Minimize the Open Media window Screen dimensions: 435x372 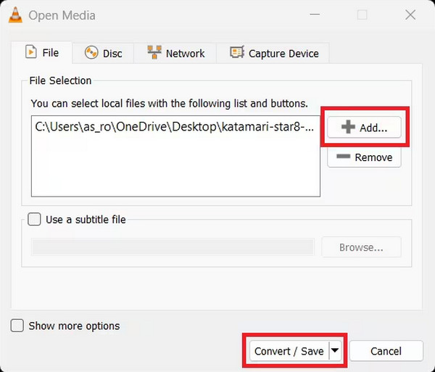coord(315,15)
